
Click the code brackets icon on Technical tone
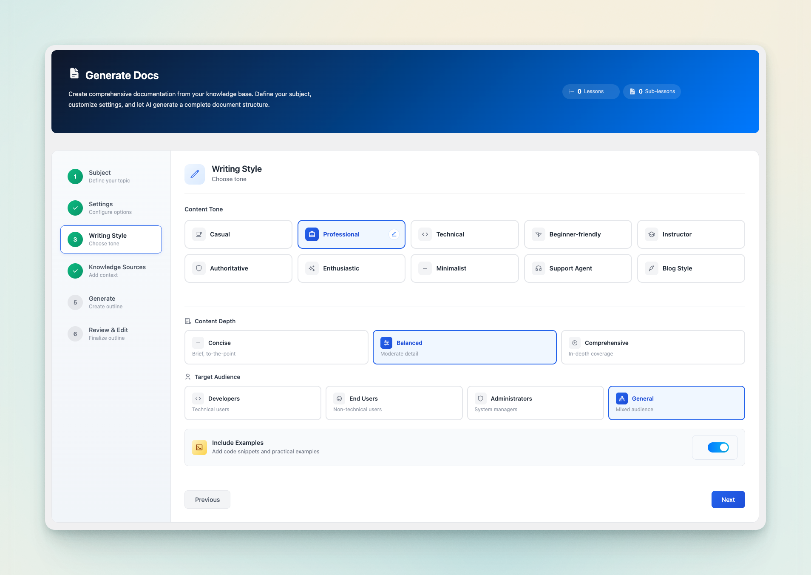pos(425,234)
